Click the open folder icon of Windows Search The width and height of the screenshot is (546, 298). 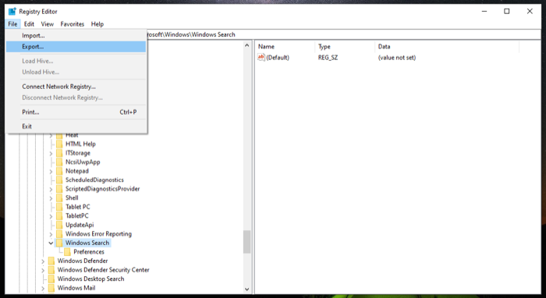[x=59, y=243]
